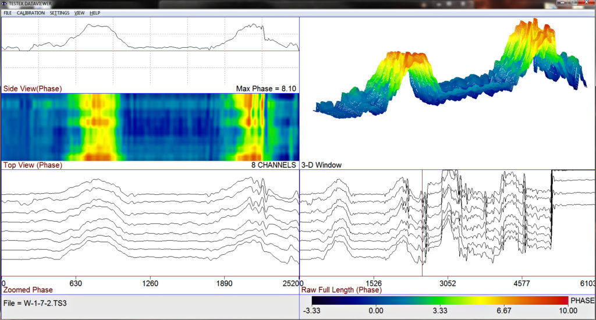
Task: Open the CALIBRATION menu
Action: 30,13
